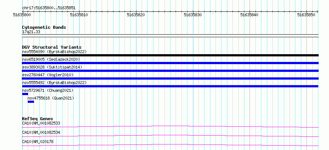Click ruler position 51635800

22,15
